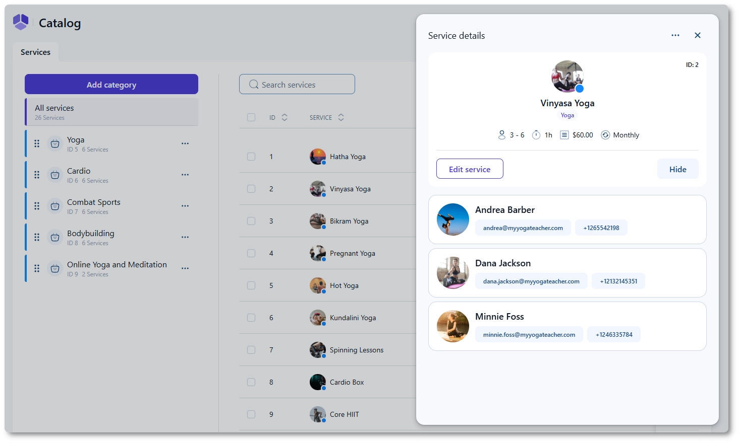Image resolution: width=739 pixels, height=443 pixels.
Task: Tick the checkbox for Cardio Box
Action: coord(251,382)
